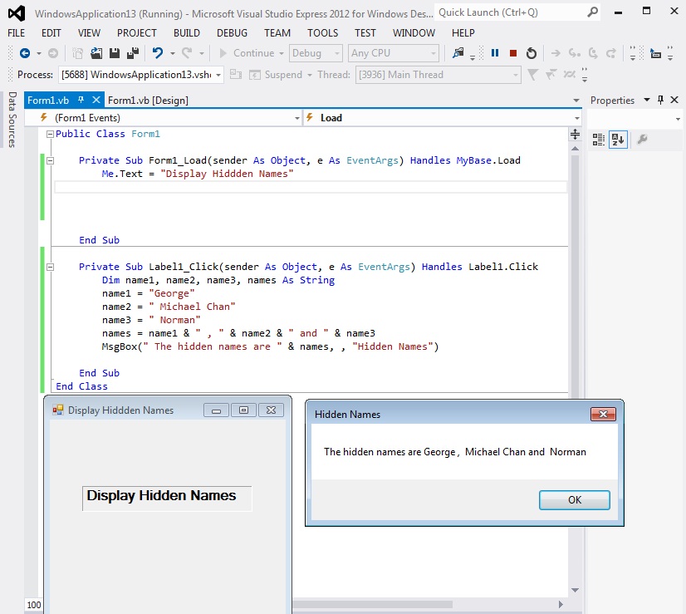
Task: Click the Open File toolbar icon
Action: click(96, 53)
